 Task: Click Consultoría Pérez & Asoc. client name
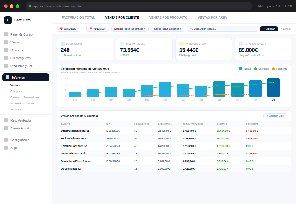[76, 161]
